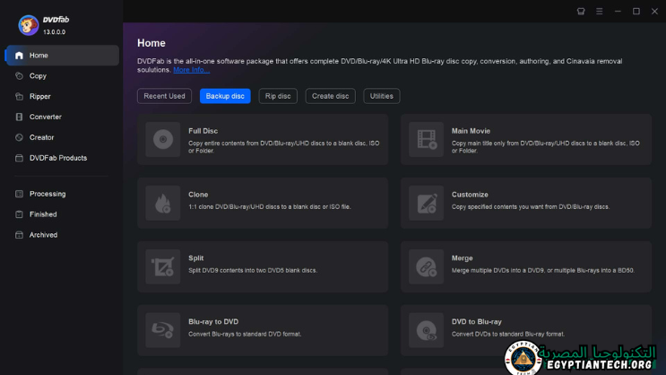Go to Ripper in the sidebar
The height and width of the screenshot is (375, 666).
pos(39,96)
